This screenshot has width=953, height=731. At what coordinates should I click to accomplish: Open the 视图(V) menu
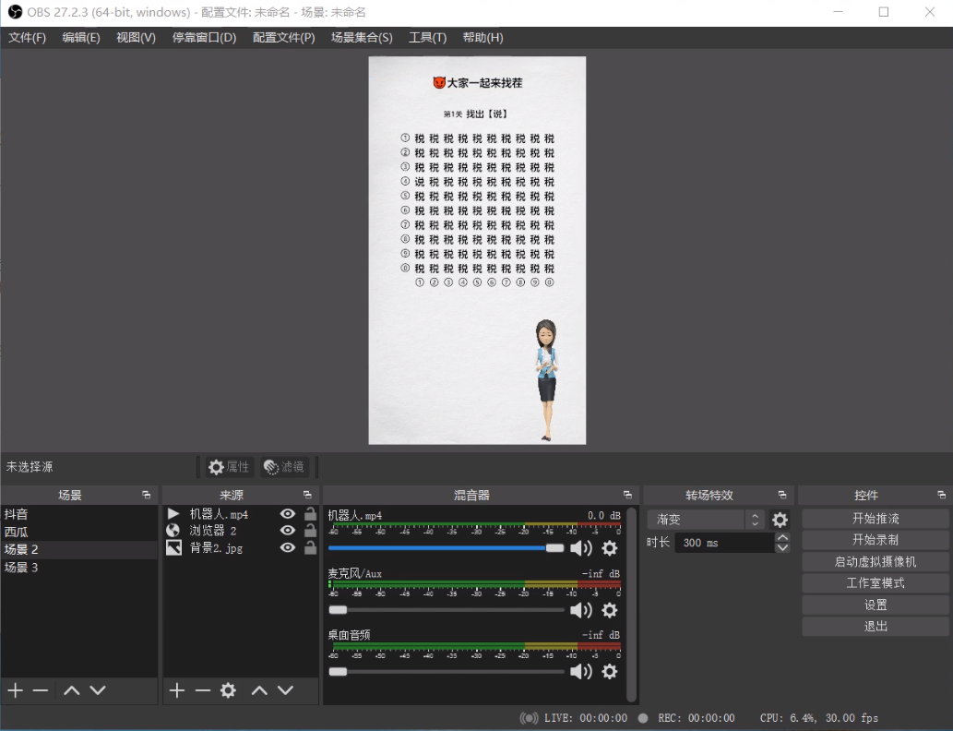coord(135,37)
